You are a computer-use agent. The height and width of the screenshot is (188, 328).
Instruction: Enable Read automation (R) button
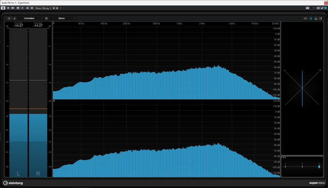[x=8, y=8]
